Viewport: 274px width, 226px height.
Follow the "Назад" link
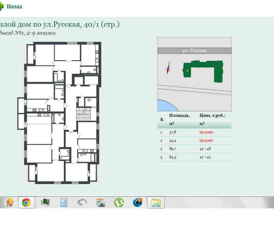click(x=14, y=6)
